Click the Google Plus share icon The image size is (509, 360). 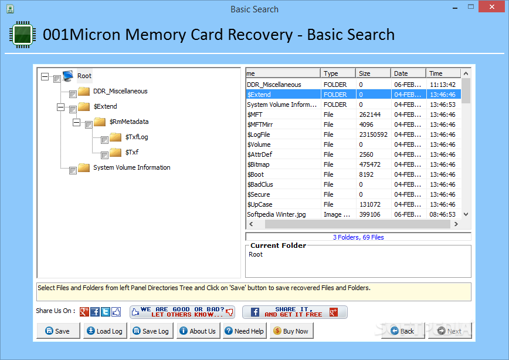tap(84, 312)
